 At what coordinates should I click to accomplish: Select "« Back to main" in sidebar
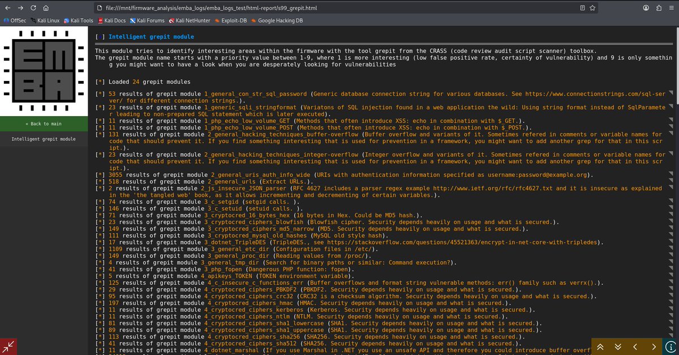[x=44, y=124]
